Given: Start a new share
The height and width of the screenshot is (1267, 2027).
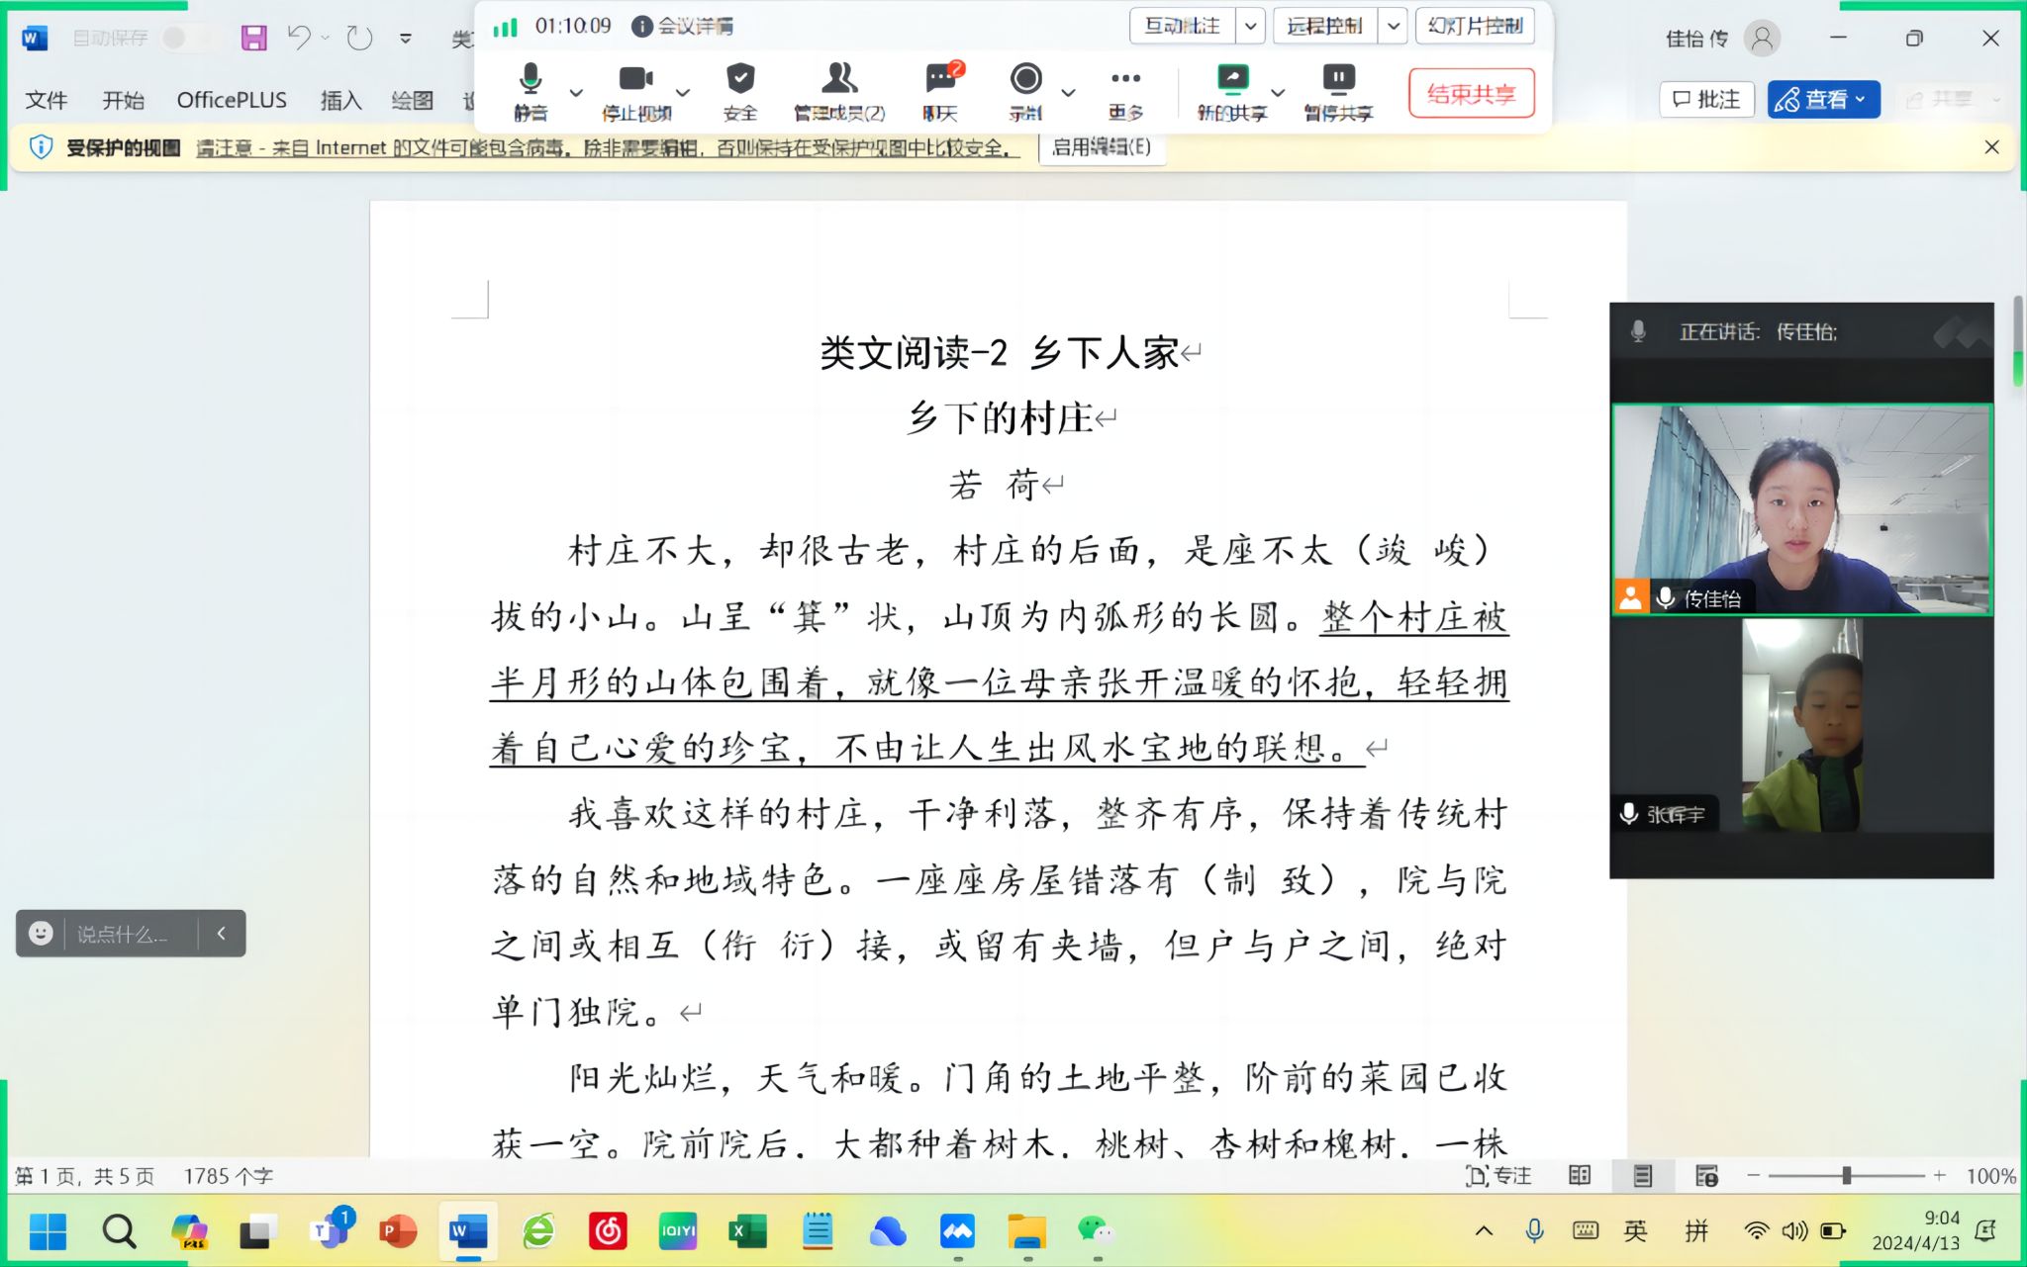Looking at the screenshot, I should [1232, 79].
